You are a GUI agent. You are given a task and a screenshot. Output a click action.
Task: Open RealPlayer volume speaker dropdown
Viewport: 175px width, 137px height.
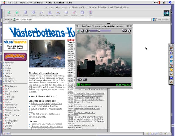(x=125, y=31)
